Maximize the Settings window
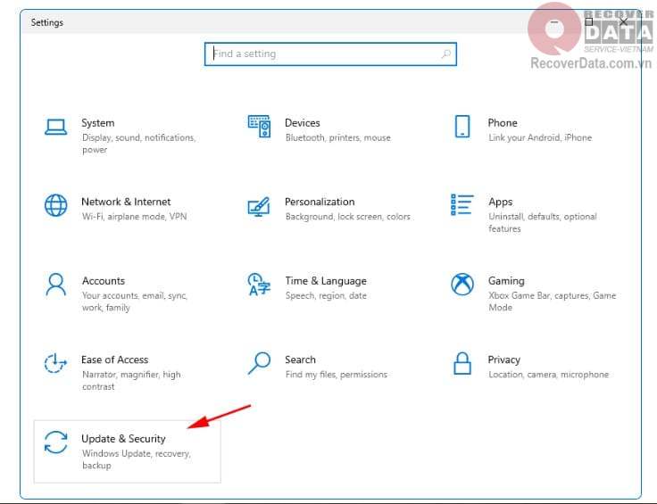 pos(589,21)
